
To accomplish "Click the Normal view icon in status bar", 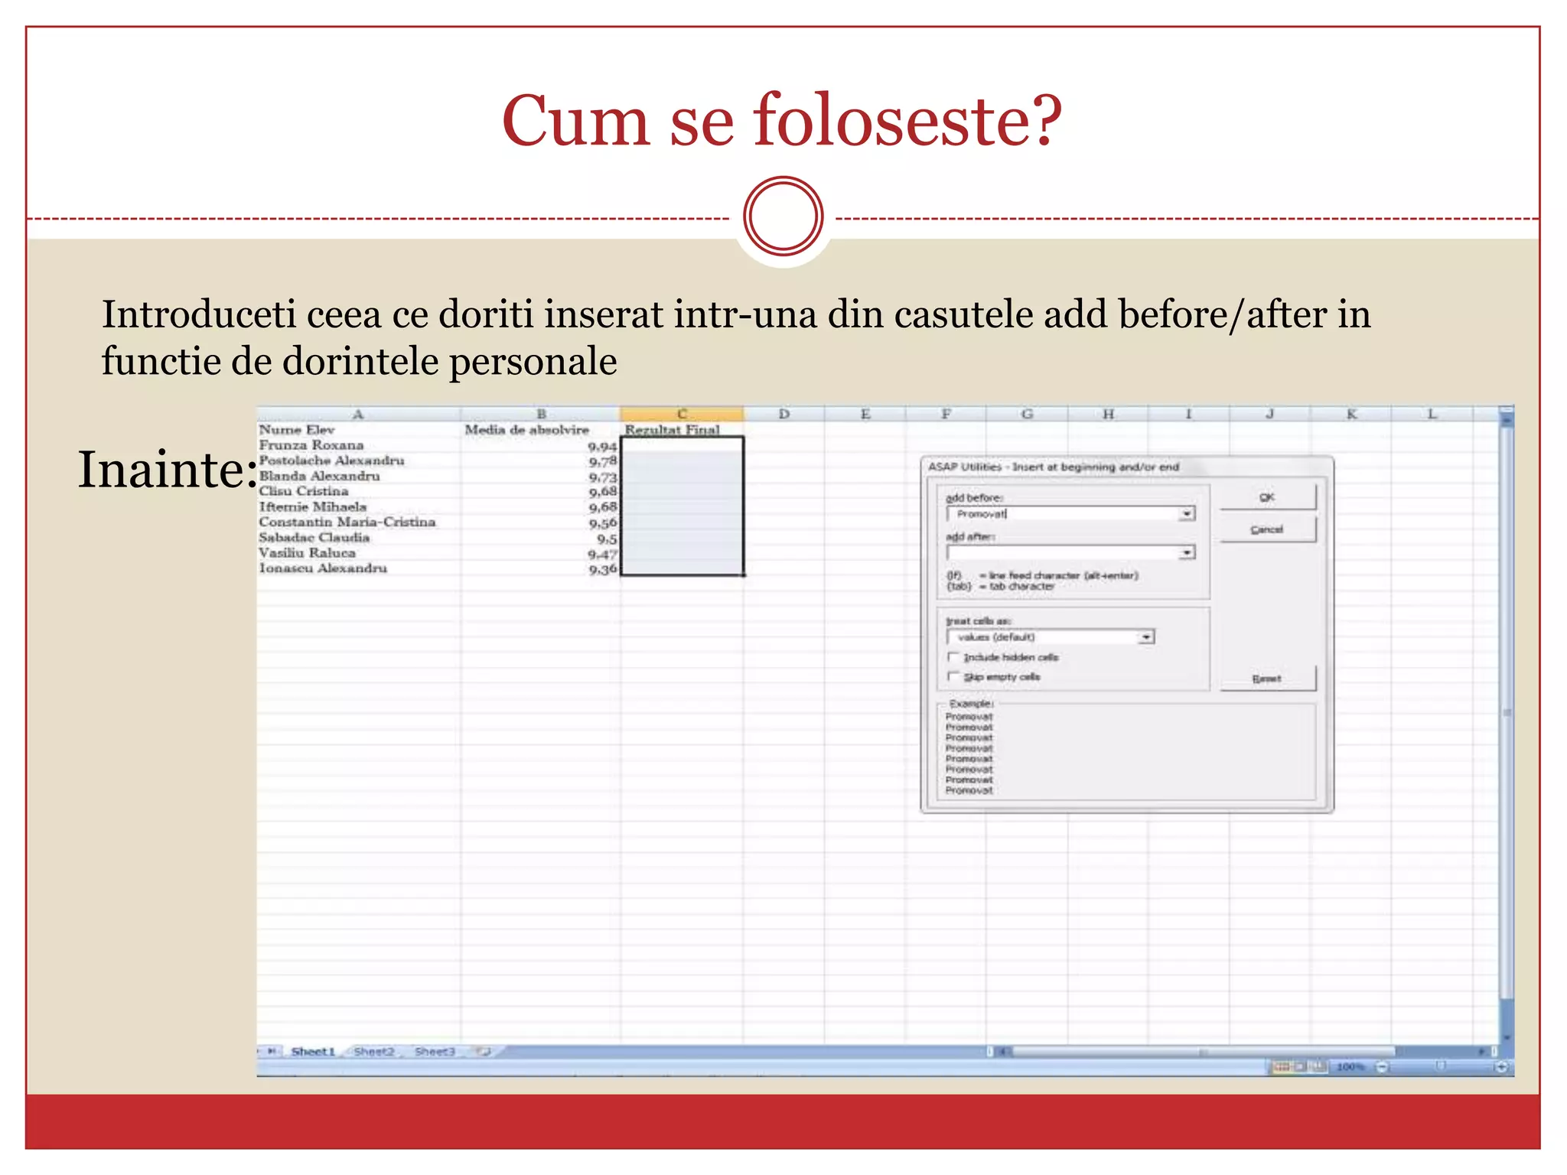I will point(1282,1066).
